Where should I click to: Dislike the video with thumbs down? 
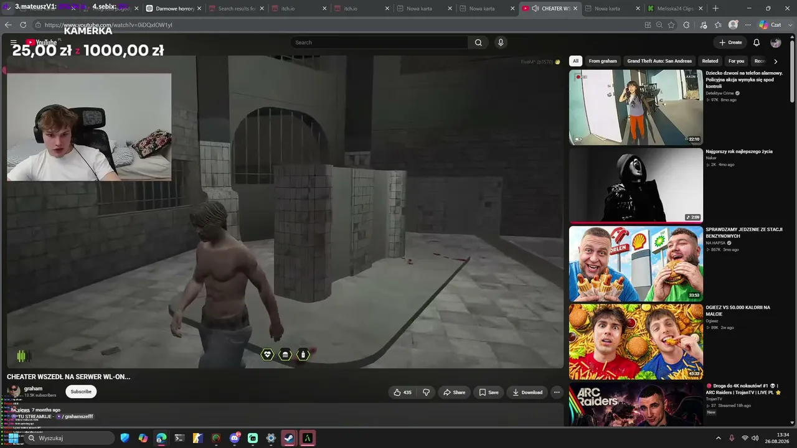pyautogui.click(x=427, y=392)
